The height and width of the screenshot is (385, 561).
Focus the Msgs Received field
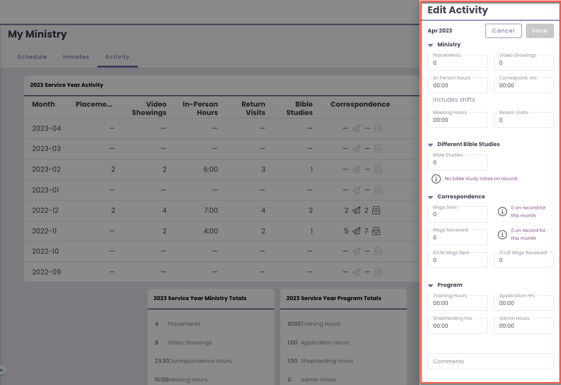[458, 237]
